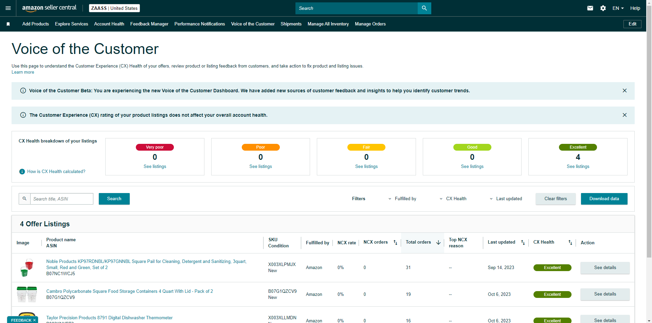See listings under Very poor
This screenshot has width=652, height=323.
(155, 167)
